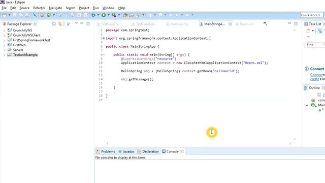
Task: Collapse the main method fold marker
Action: click(104, 54)
